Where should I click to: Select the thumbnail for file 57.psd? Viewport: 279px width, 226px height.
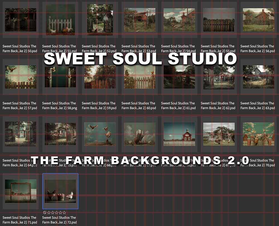tap(21, 77)
